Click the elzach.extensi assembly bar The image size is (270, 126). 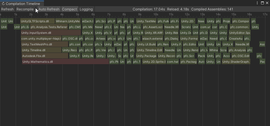pos(152,39)
